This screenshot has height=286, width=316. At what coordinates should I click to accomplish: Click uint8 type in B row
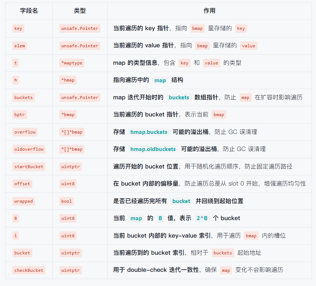point(68,218)
